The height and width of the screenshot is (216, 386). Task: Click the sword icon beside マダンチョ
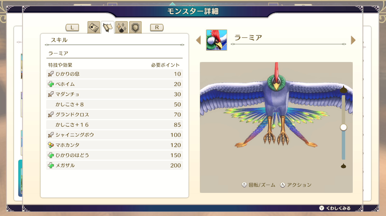pos(51,94)
